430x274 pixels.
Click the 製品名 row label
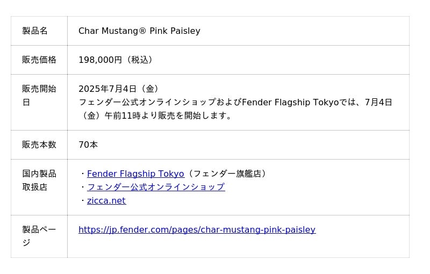point(35,31)
